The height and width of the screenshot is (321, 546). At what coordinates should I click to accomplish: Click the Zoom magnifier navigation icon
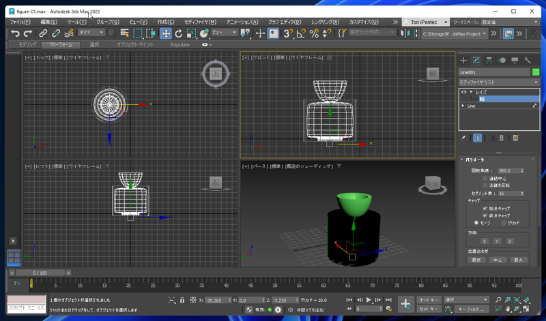pos(498,299)
